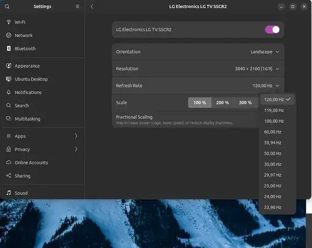This screenshot has height=248, width=312.
Task: Choose 24,00 Hz from the list
Action: click(x=277, y=197)
